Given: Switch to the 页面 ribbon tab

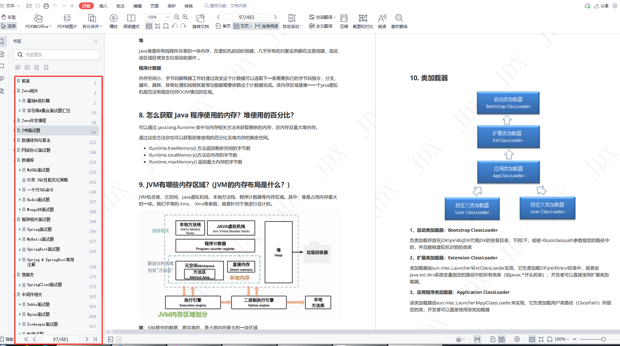Looking at the screenshot, I should click(x=155, y=6).
